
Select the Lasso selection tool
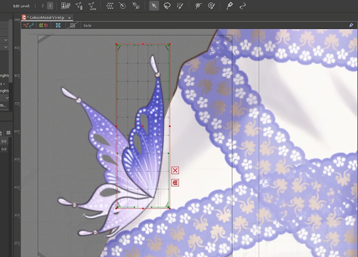[x=167, y=6]
